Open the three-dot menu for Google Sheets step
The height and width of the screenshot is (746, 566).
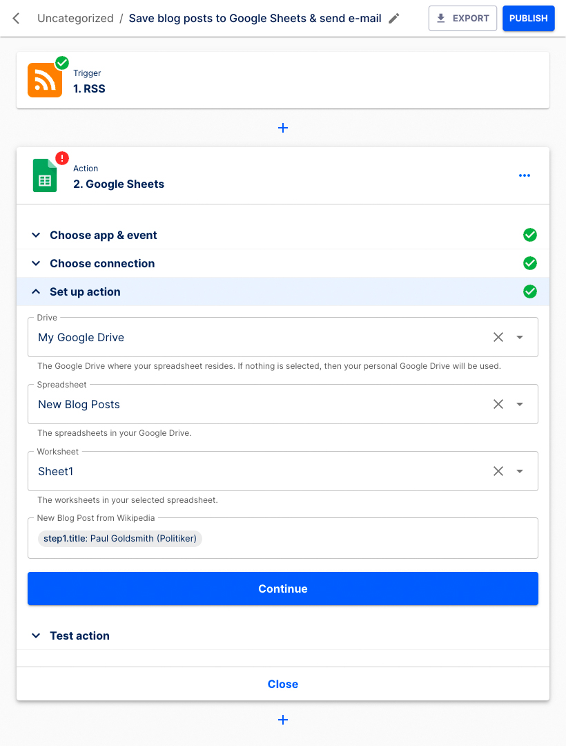(x=525, y=175)
